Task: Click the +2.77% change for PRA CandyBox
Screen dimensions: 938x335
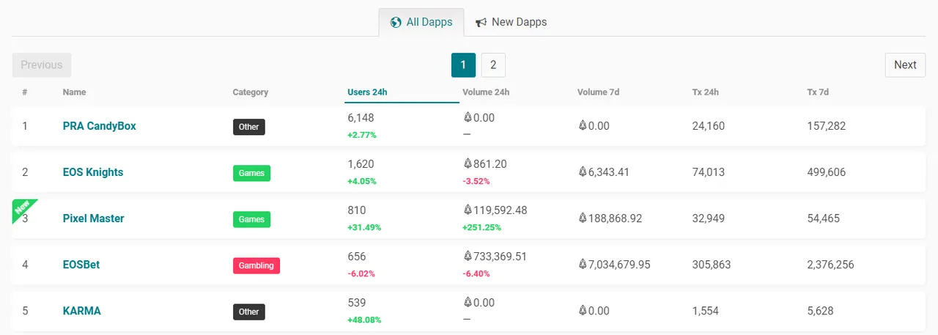Action: [361, 135]
